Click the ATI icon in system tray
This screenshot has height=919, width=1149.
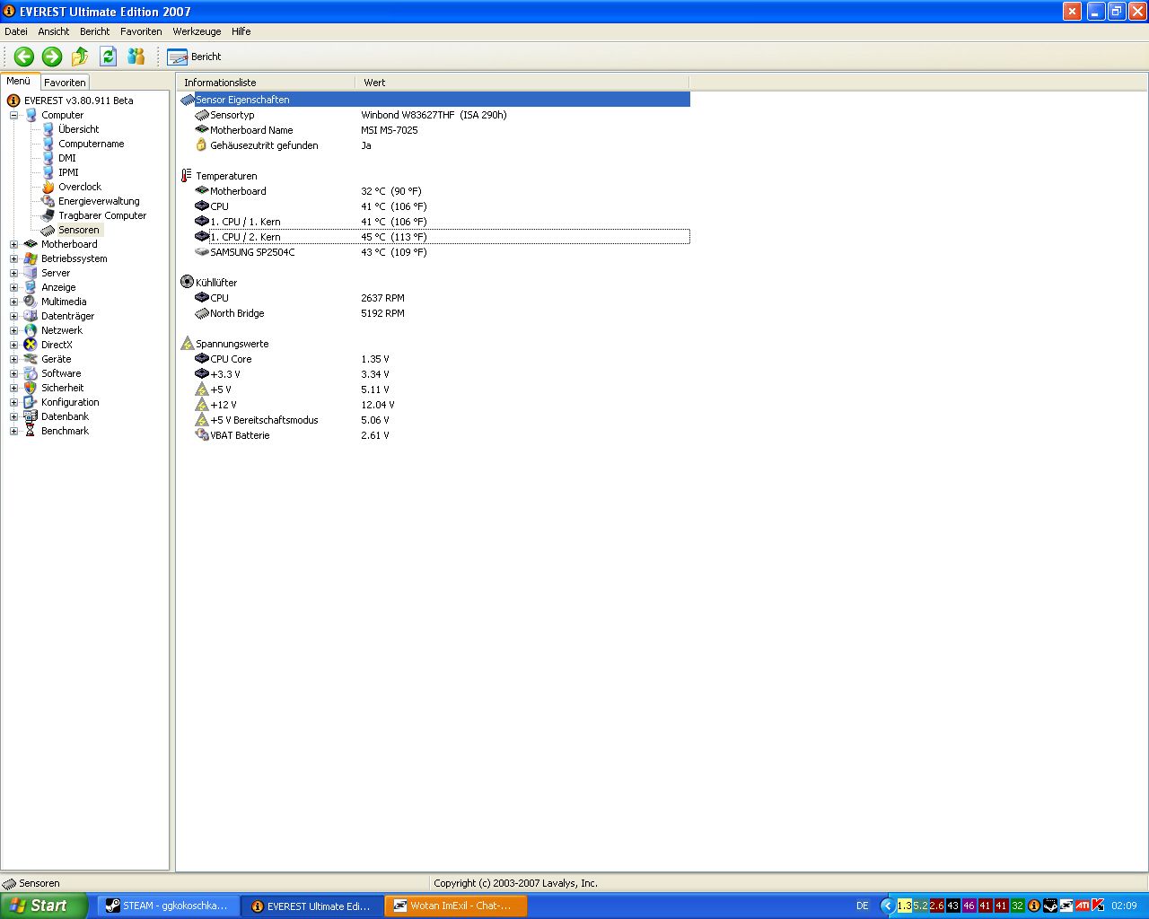tap(1083, 906)
